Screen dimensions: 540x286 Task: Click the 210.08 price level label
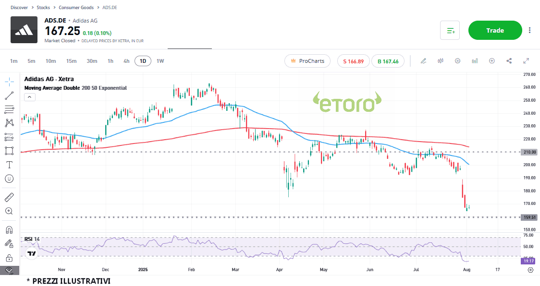pyautogui.click(x=530, y=152)
